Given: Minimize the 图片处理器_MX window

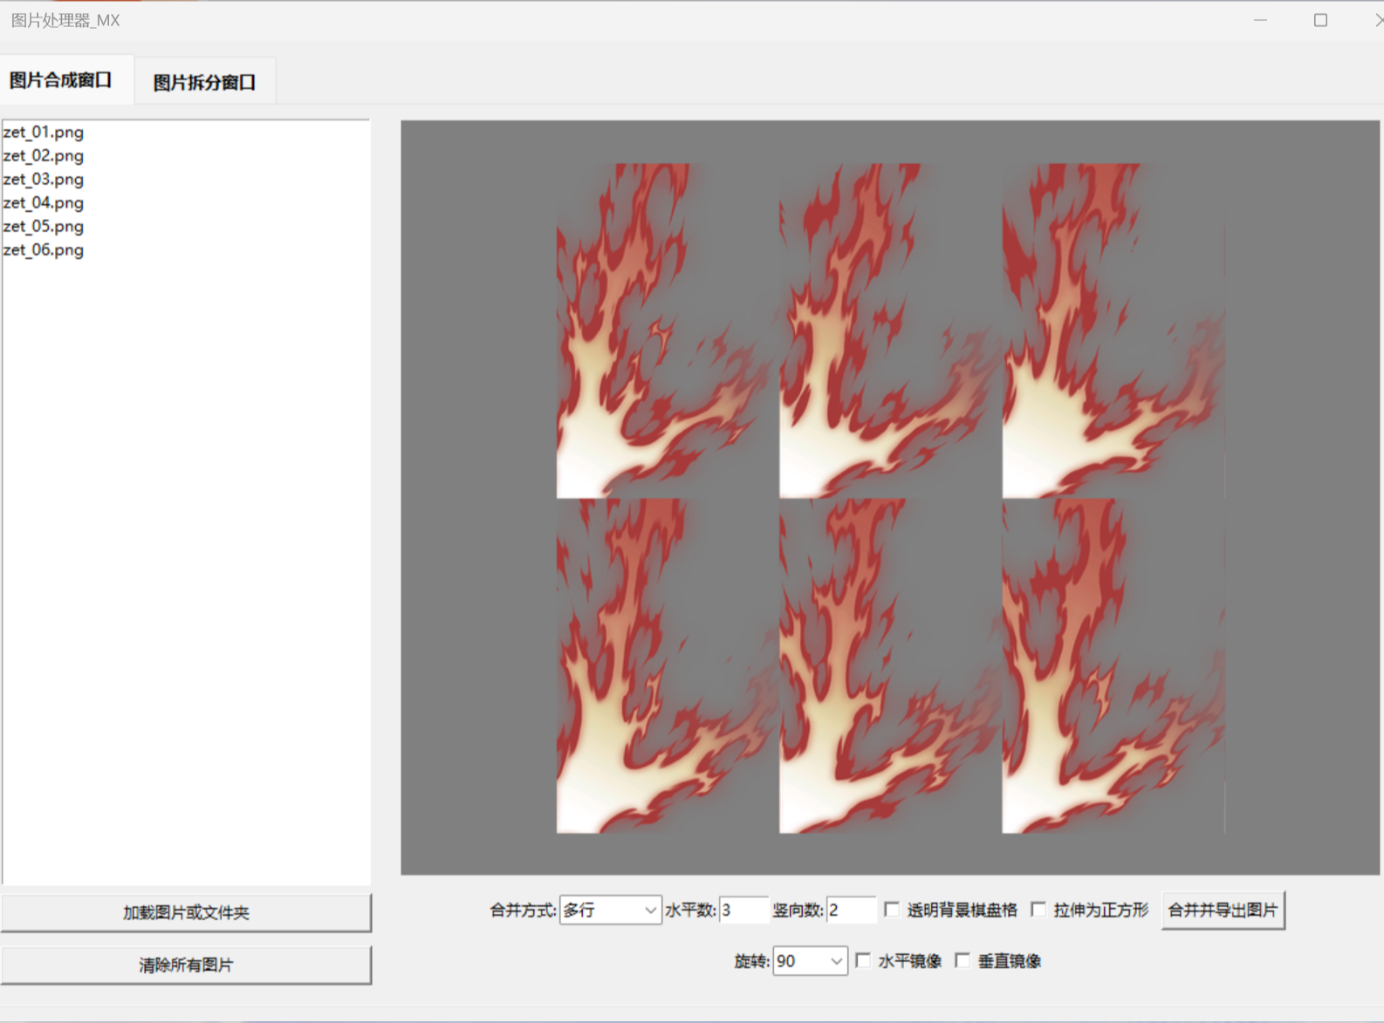Looking at the screenshot, I should pyautogui.click(x=1260, y=20).
